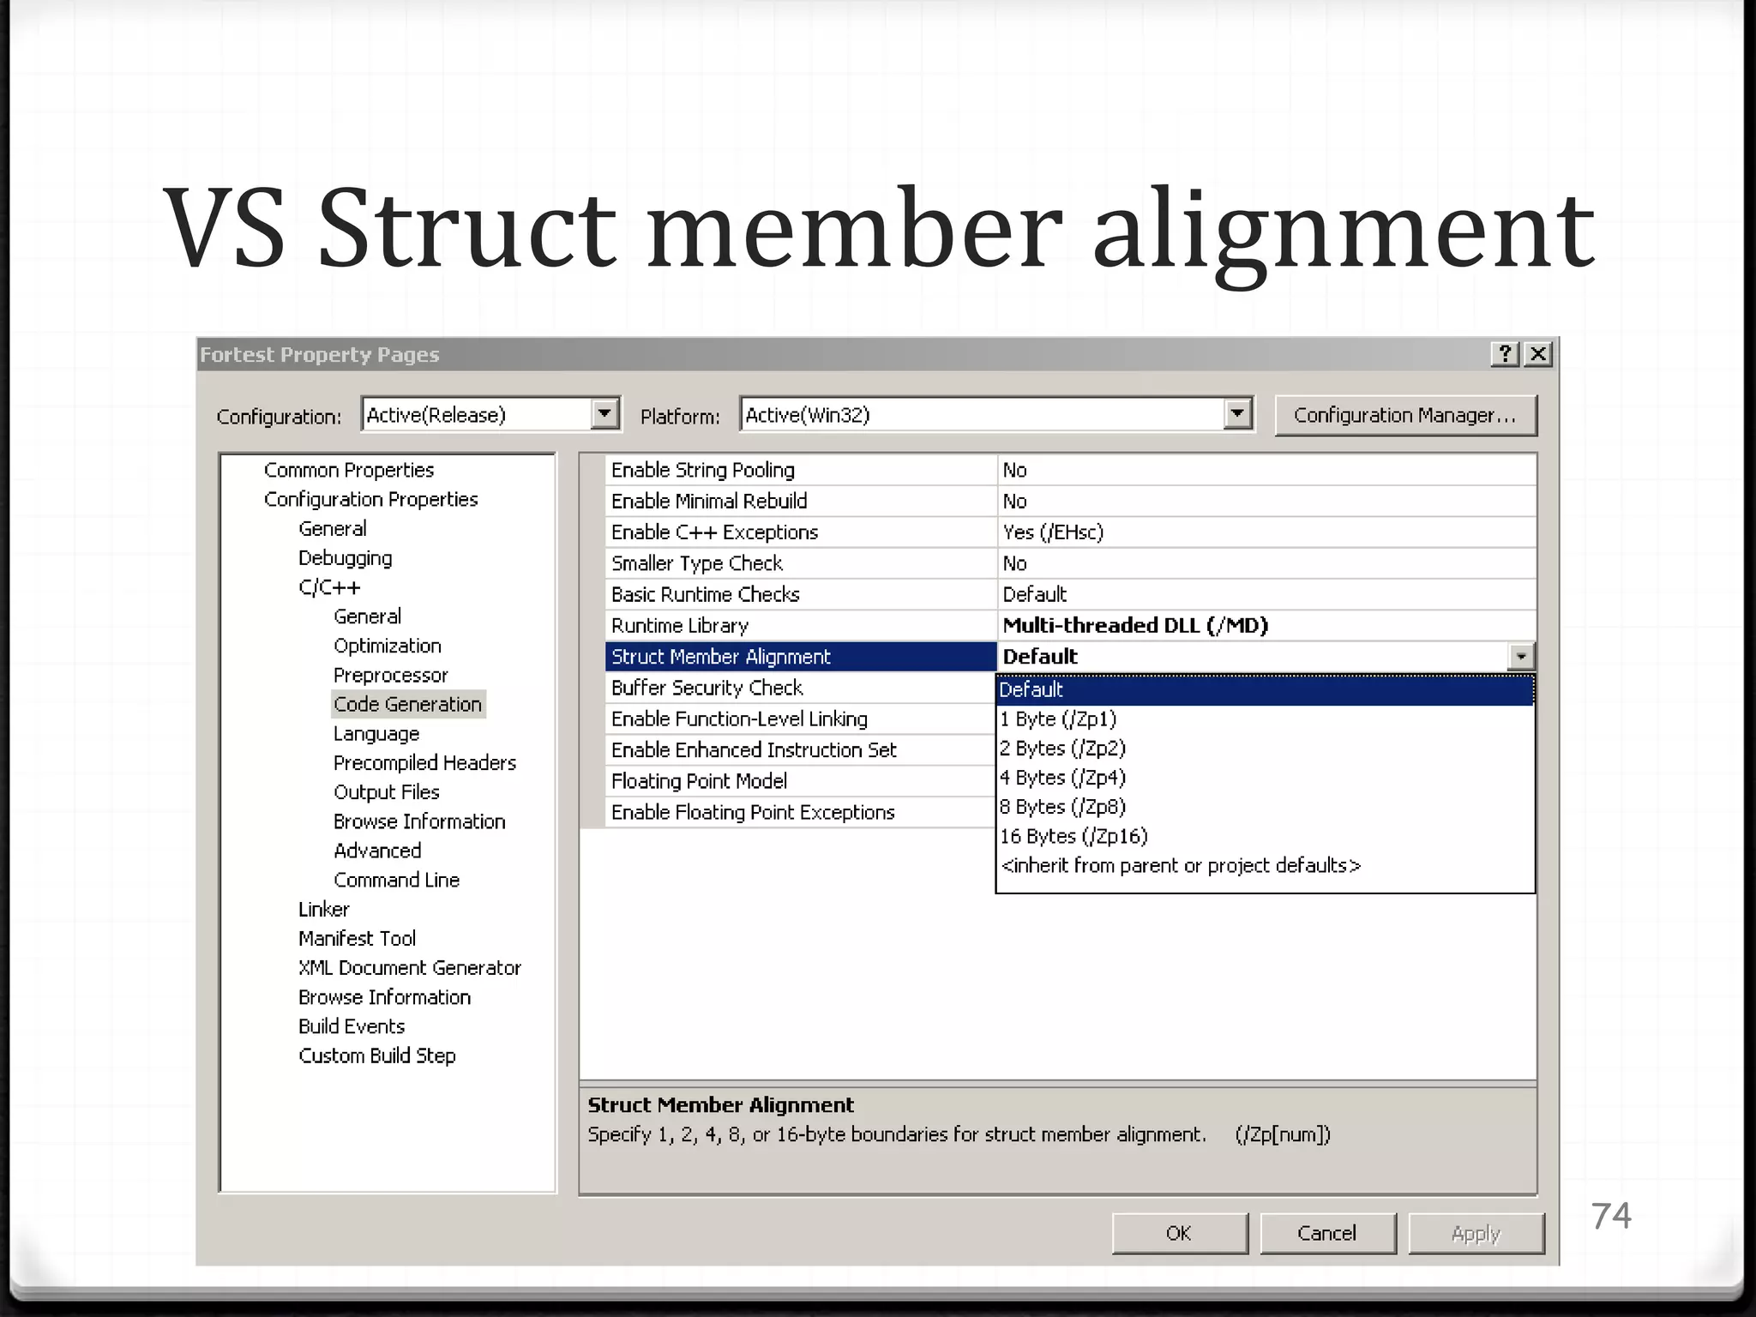Choose 16 Bytes (/Zp16) option
The height and width of the screenshot is (1317, 1756).
(x=1265, y=835)
